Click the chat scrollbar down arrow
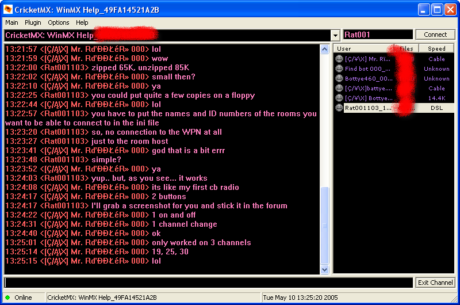460x305 pixels. 324,269
